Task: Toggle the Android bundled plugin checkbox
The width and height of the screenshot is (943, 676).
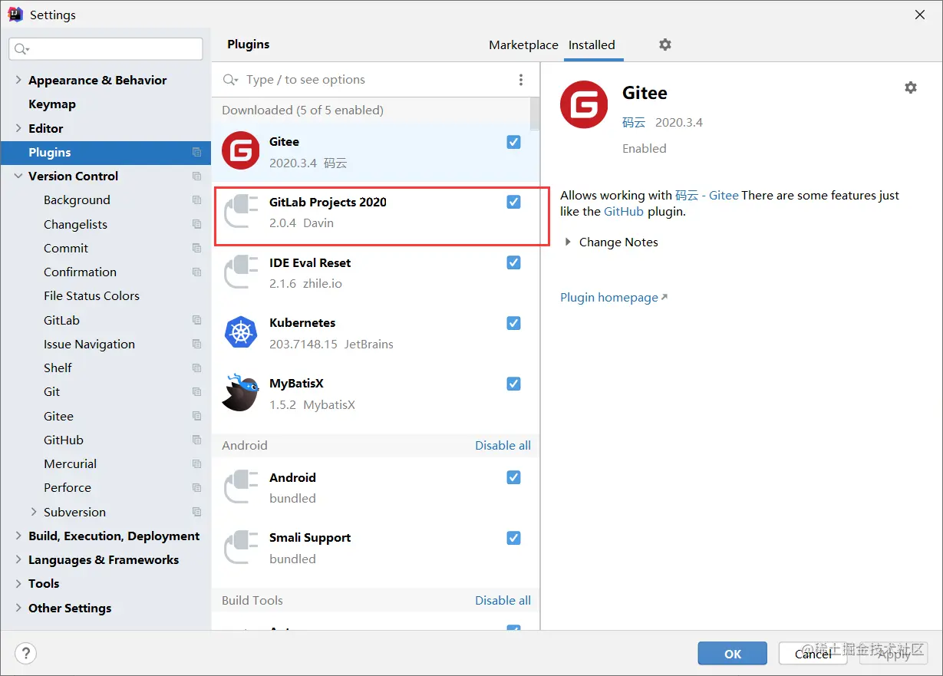Action: pos(514,477)
